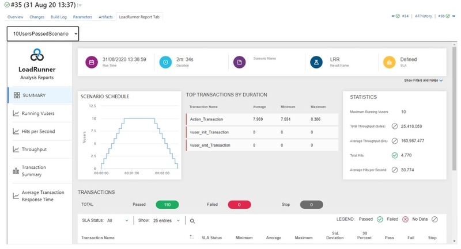
Task: Open the Artifacts tab
Action: coord(105,17)
